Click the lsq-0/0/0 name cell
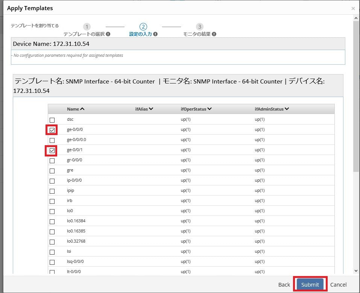 (75, 261)
